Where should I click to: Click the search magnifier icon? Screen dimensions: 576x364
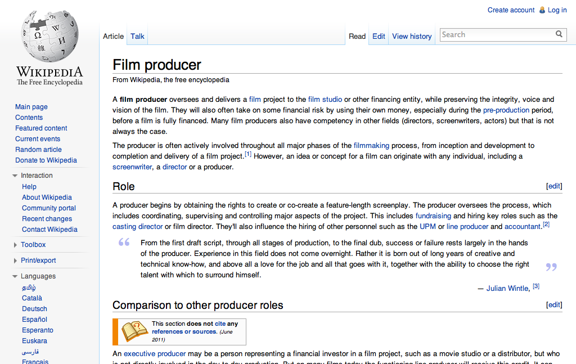(559, 34)
